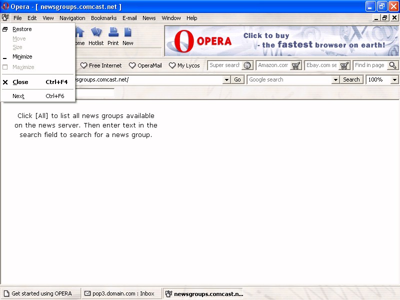This screenshot has height=300, width=400.
Task: Click the Find in page magnifier icon
Action: click(x=392, y=65)
